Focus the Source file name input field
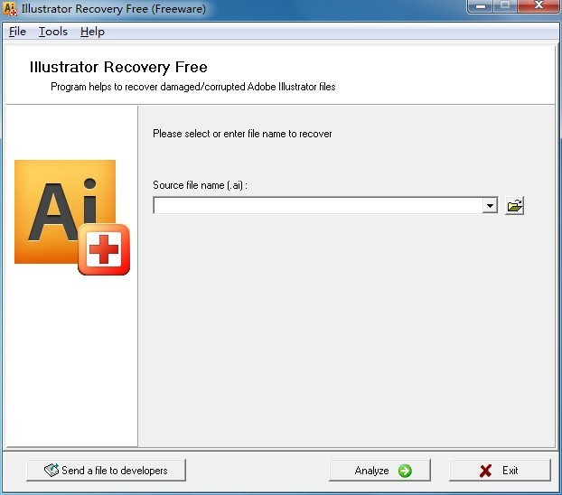The image size is (562, 495). coord(316,206)
